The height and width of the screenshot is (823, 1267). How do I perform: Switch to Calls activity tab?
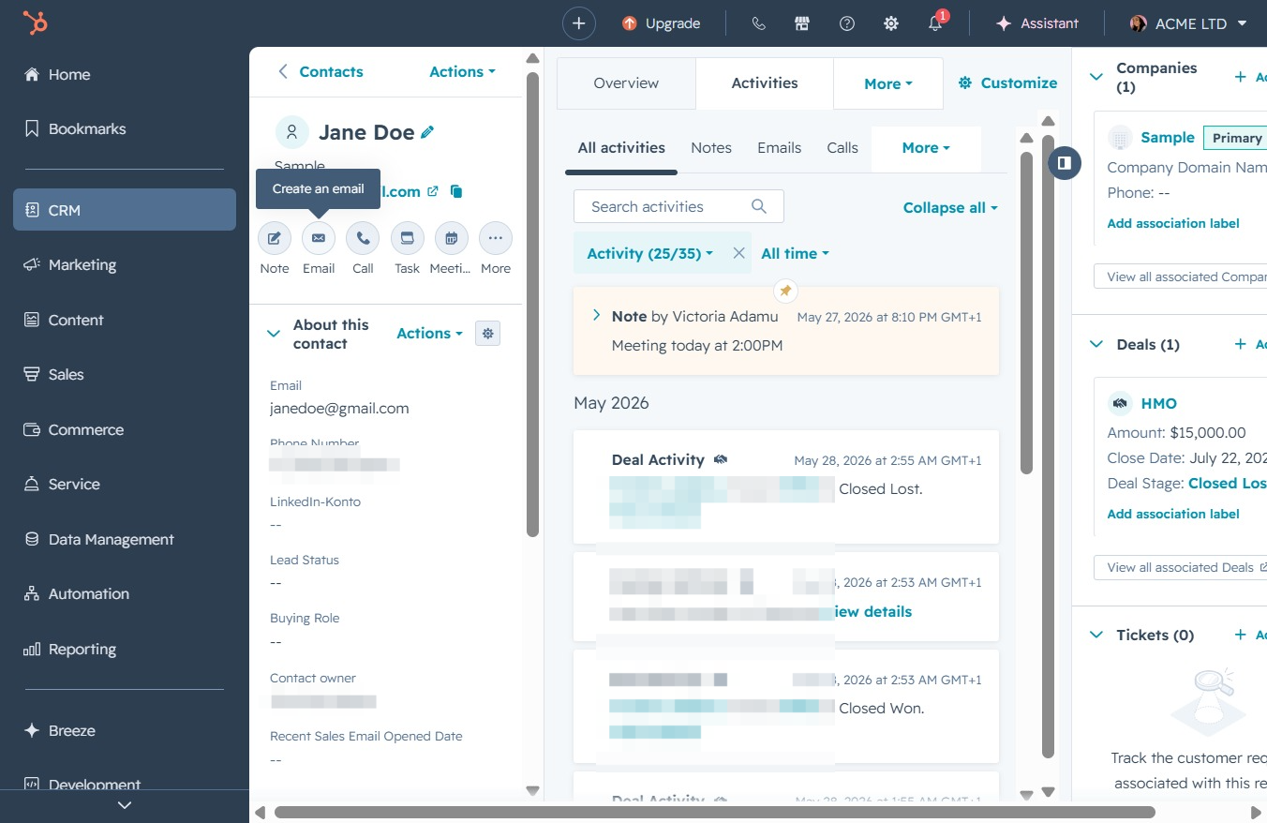(x=842, y=148)
